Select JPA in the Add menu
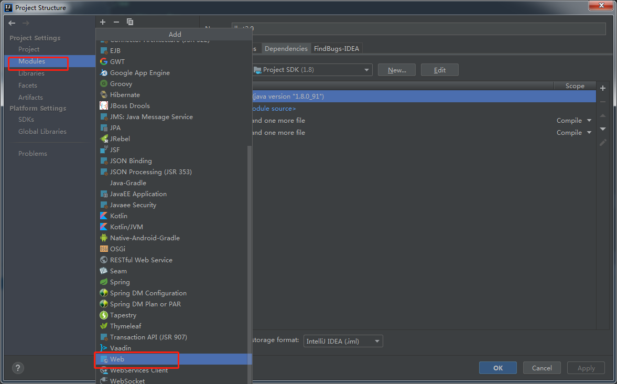 pyautogui.click(x=174, y=127)
